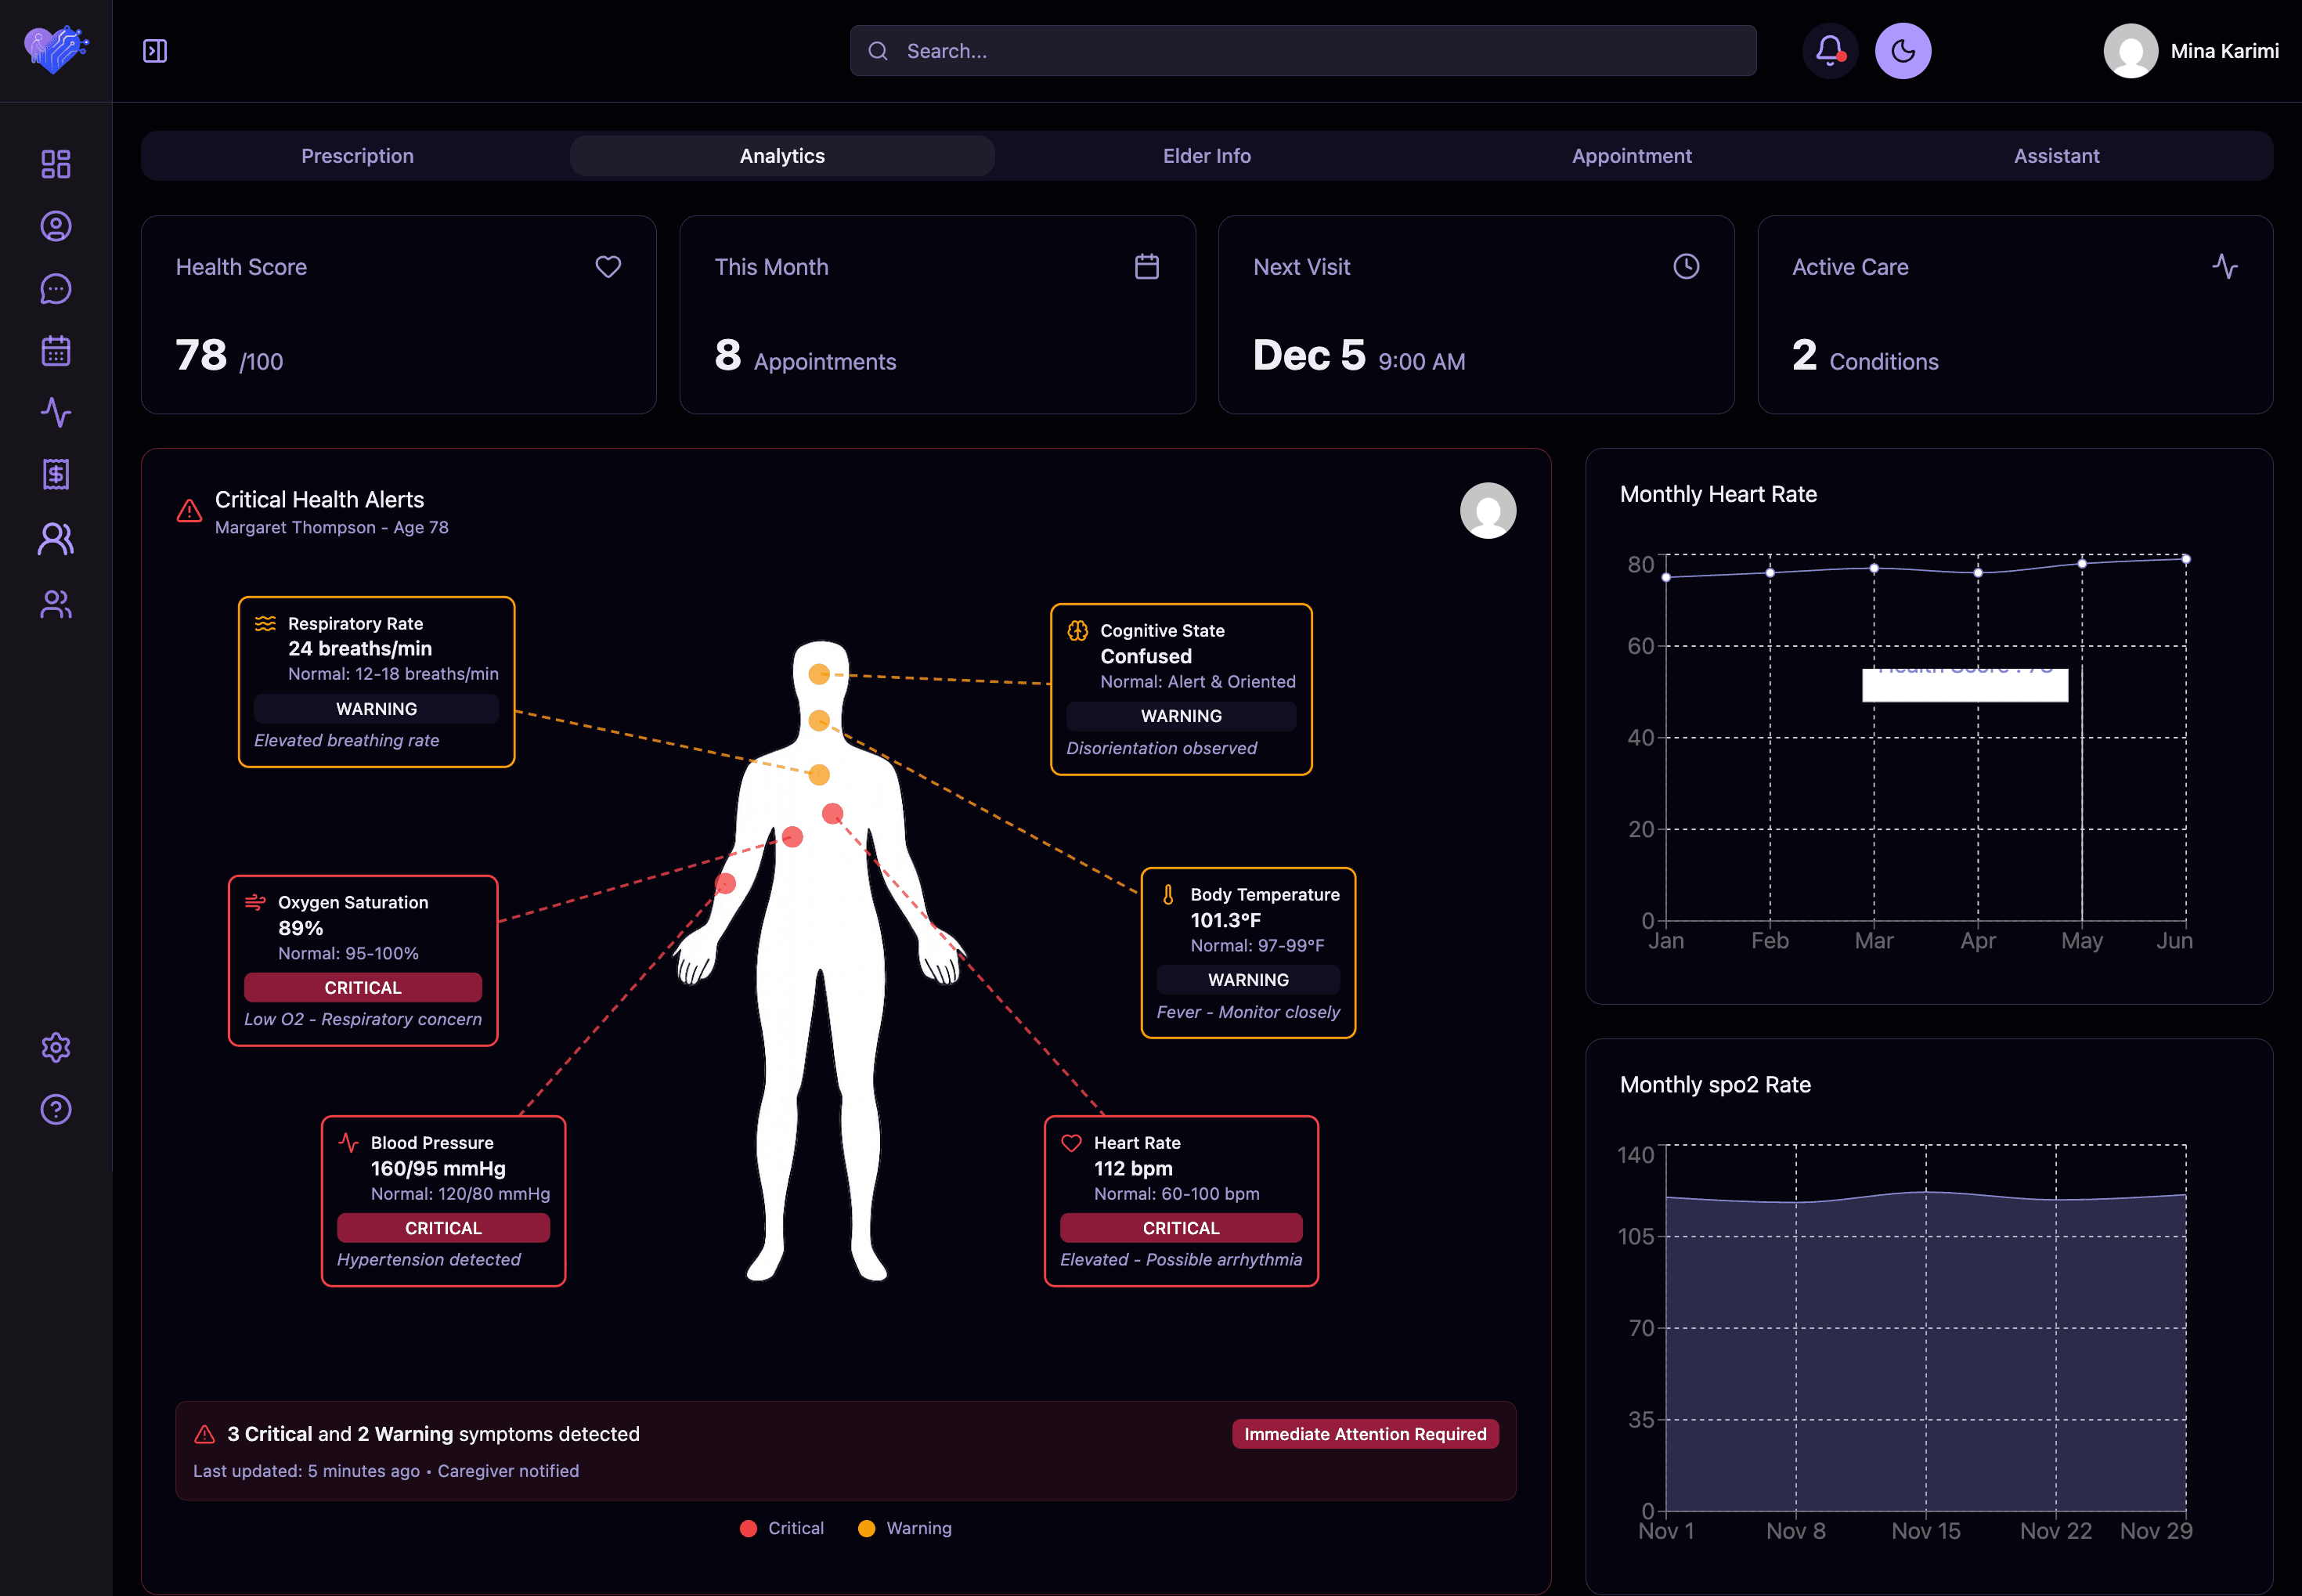The height and width of the screenshot is (1596, 2302).
Task: Open the help question mark icon
Action: point(56,1109)
